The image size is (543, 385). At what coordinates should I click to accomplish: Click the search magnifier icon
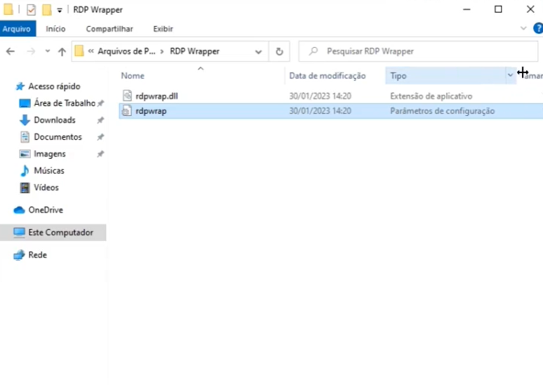[314, 51]
